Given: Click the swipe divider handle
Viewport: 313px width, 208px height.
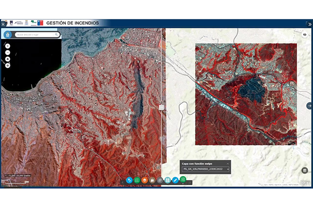Looking at the screenshot, I should pos(161,107).
